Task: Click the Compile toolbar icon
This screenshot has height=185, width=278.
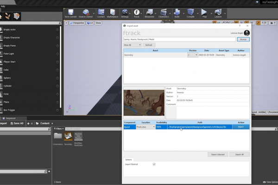Action: click(x=190, y=13)
